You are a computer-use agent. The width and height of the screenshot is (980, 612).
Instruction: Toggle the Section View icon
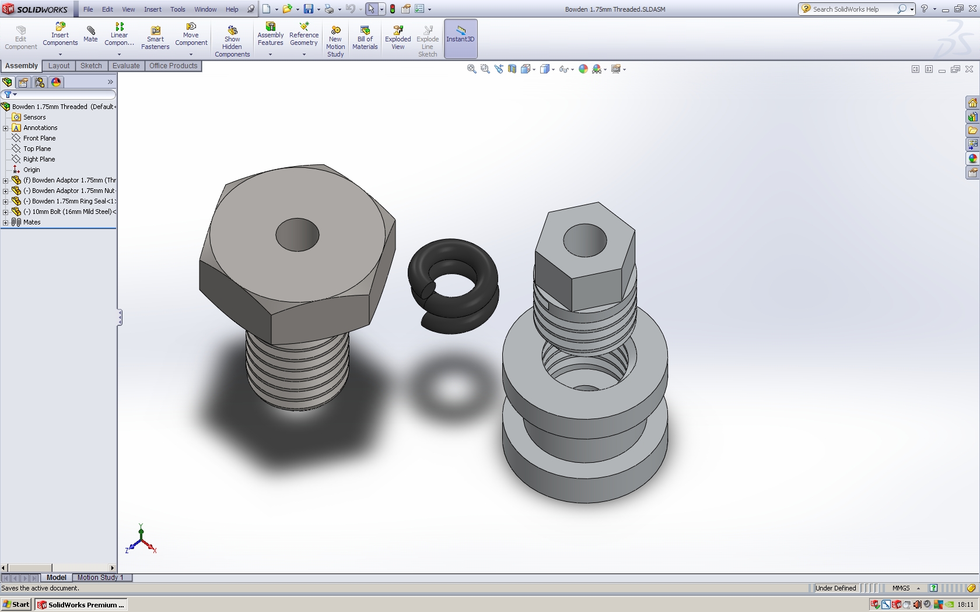point(512,69)
